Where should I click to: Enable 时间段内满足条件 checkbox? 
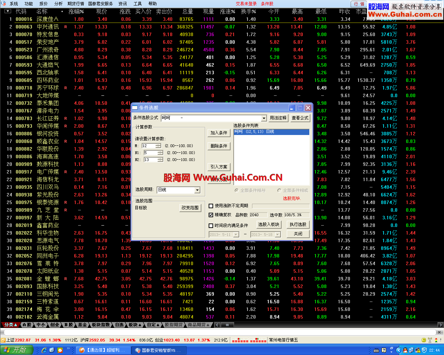(x=211, y=226)
